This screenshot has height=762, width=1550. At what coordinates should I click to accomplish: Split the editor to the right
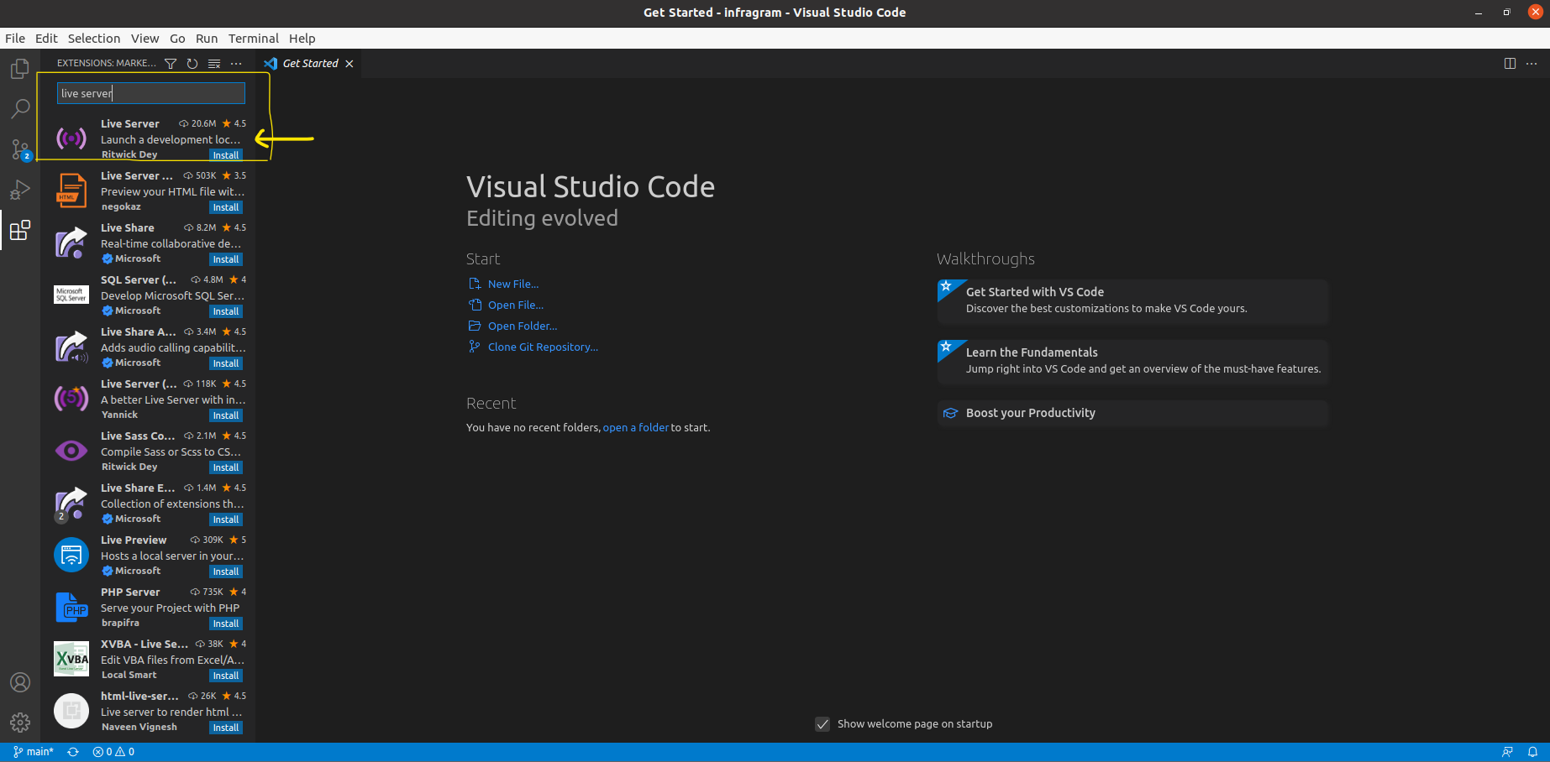1510,64
